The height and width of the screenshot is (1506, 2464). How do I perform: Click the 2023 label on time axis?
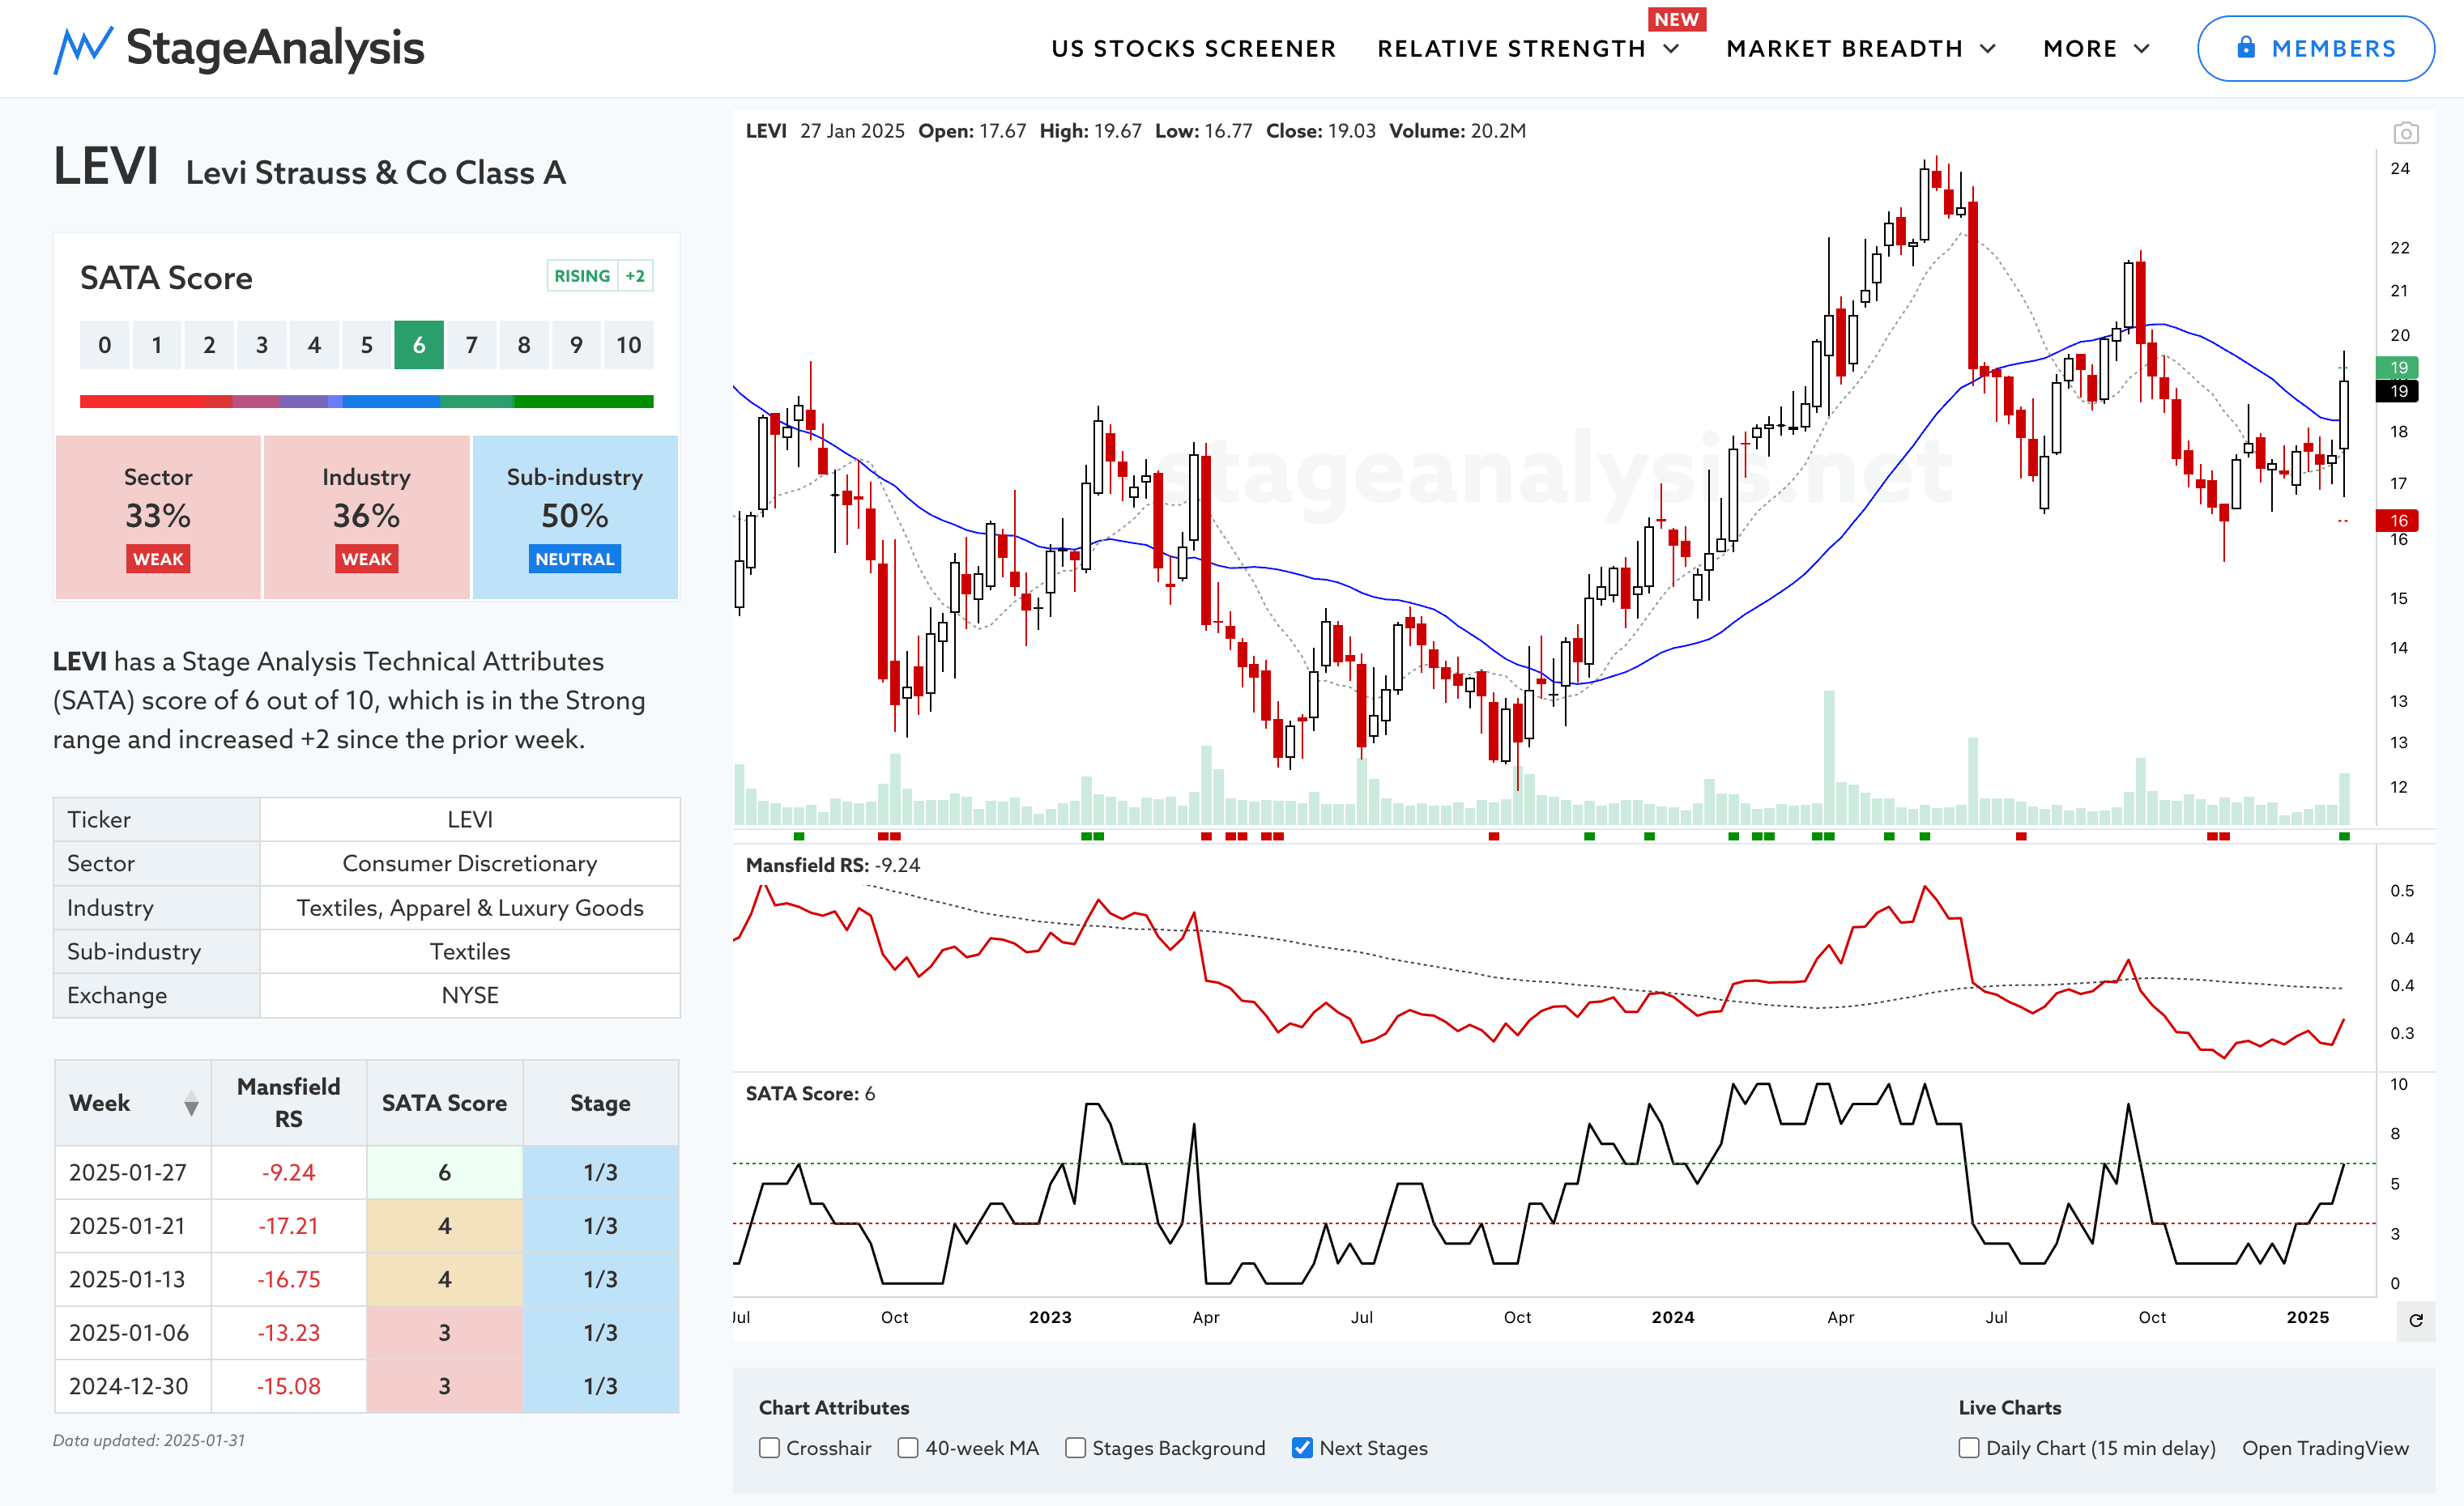(x=1050, y=1317)
